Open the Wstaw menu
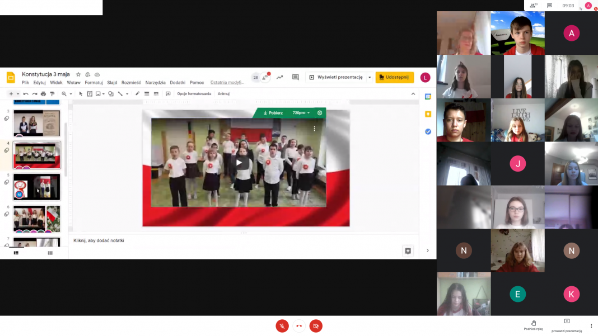Screen dimensions: 598x336 [x=73, y=83]
